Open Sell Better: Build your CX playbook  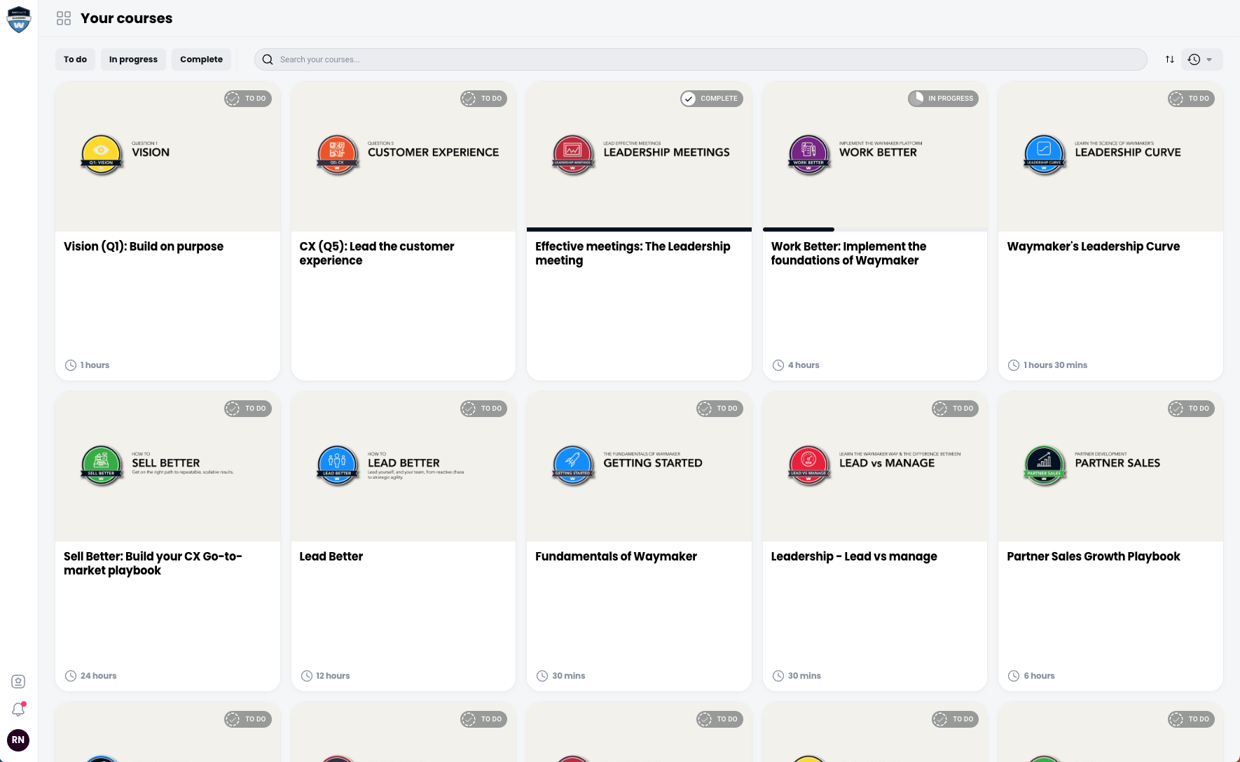[x=153, y=563]
